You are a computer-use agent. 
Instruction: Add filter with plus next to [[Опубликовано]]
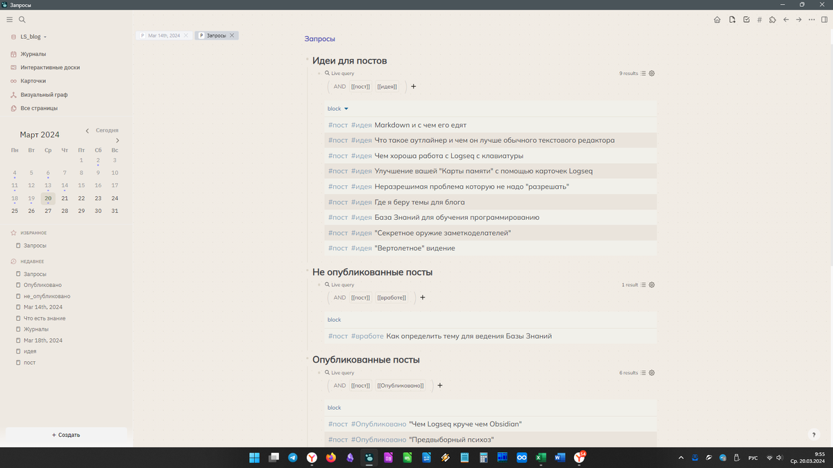coord(440,385)
